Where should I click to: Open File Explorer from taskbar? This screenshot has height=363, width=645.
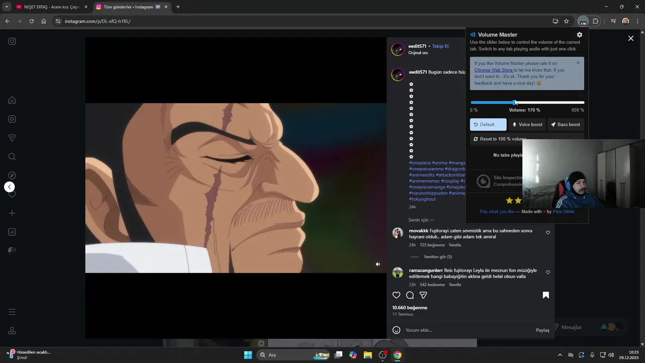click(x=368, y=355)
